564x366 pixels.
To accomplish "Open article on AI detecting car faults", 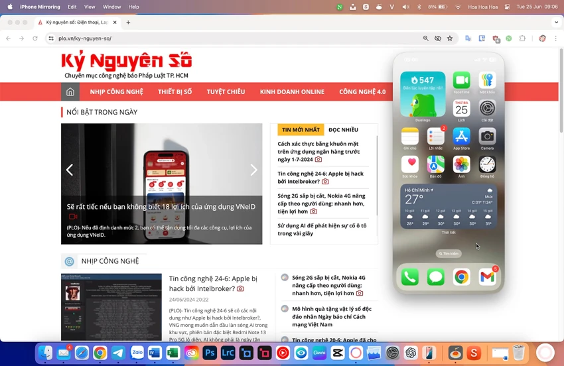I will point(322,229).
